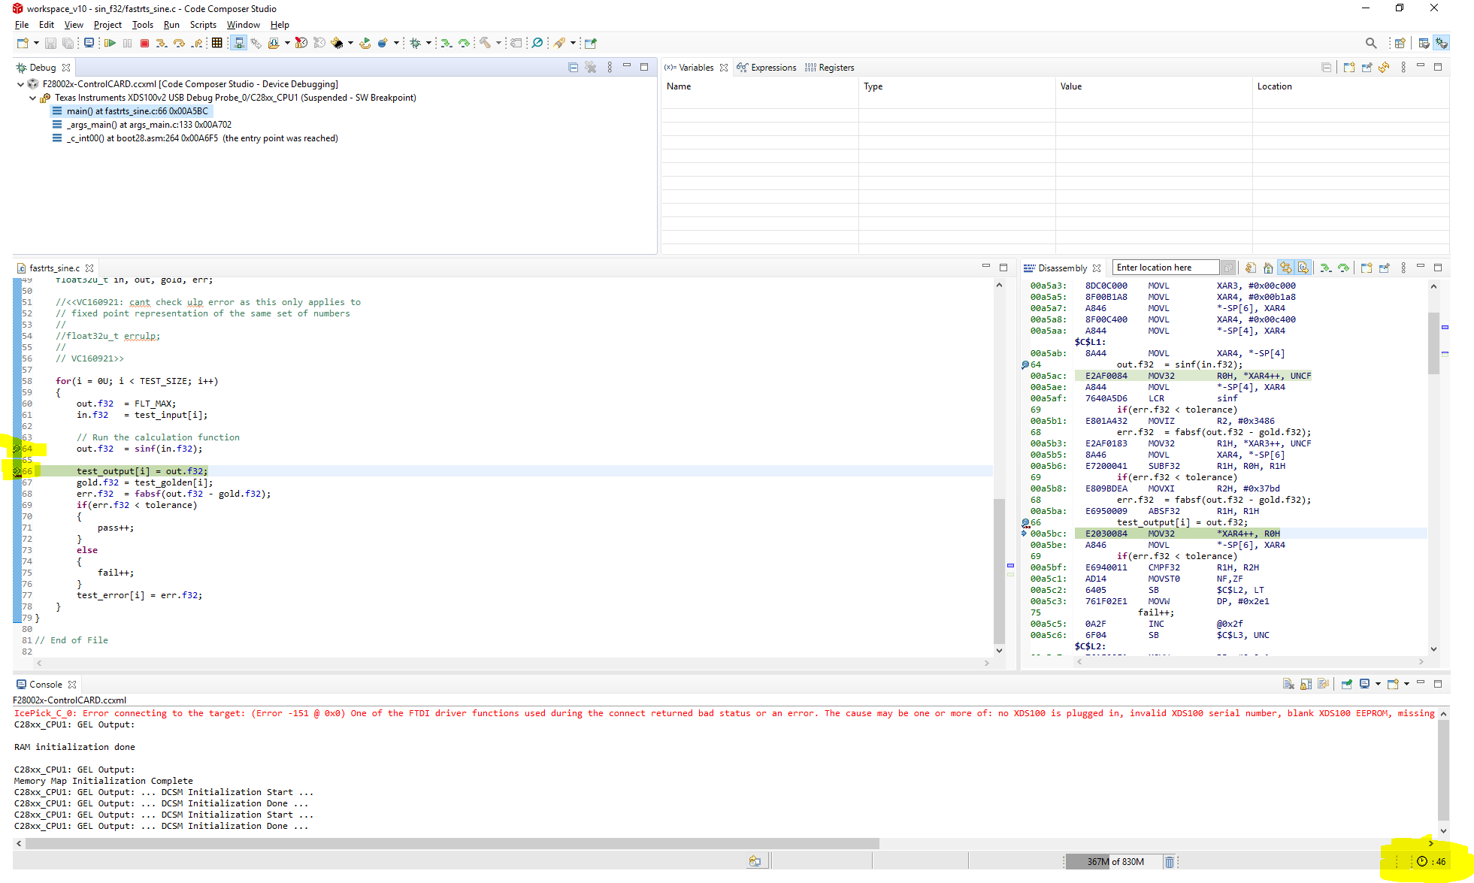
Task: Collapse the F28002x-ControlCARD.ccxml debug tree node
Action: (20, 84)
